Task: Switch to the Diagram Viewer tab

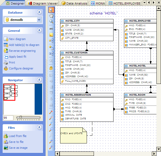Action: coord(43,3)
